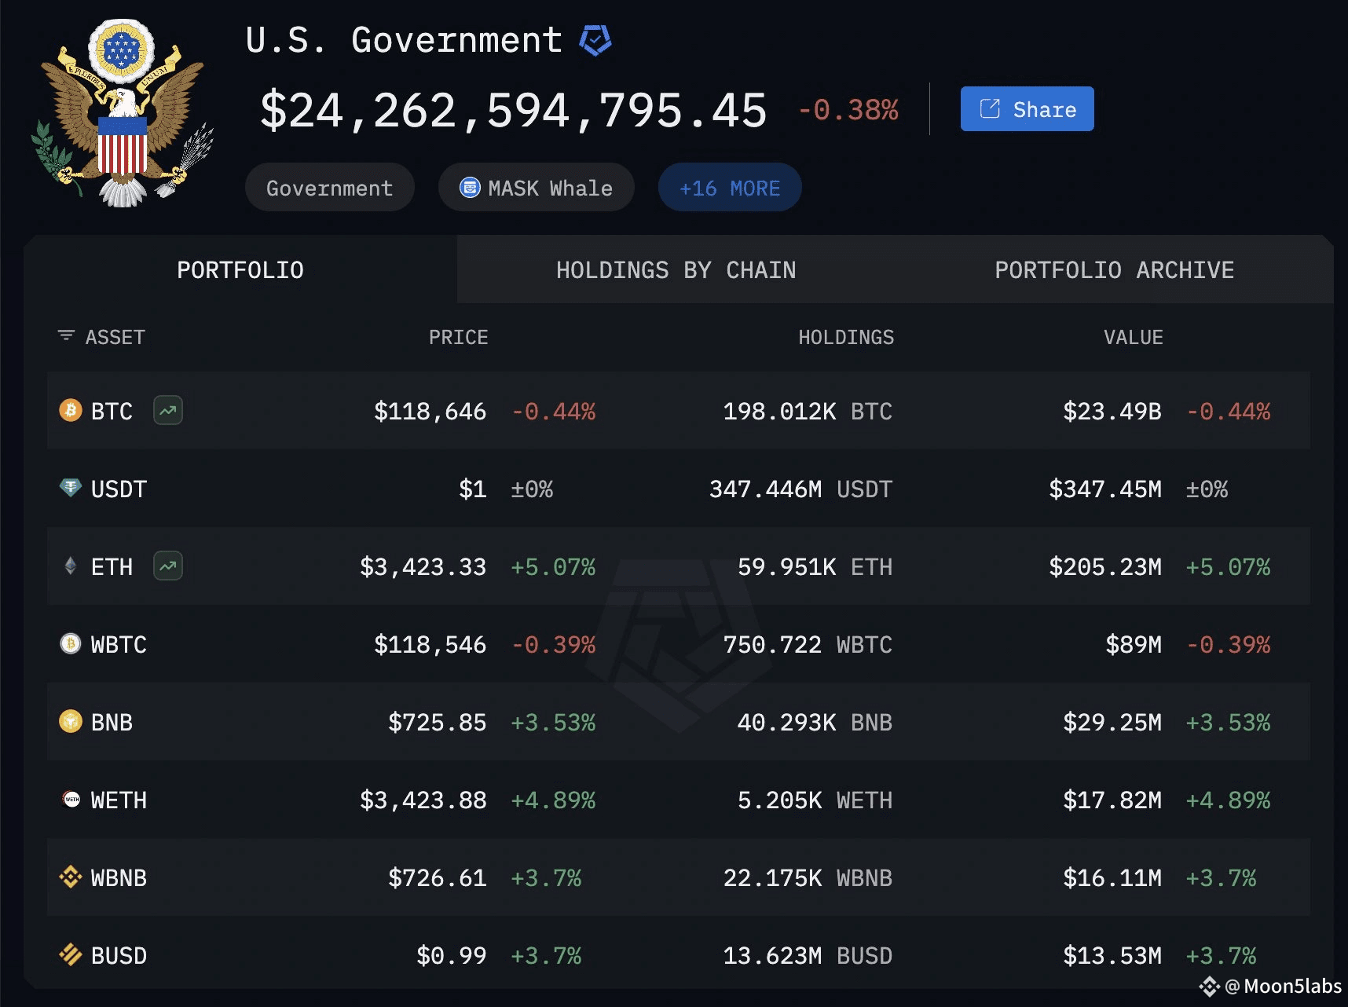Switch to the PORTFOLIO tab
The image size is (1348, 1007).
coord(240,269)
